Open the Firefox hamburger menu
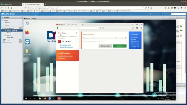Screen dimensions: 187x105 click(x=185, y=8)
